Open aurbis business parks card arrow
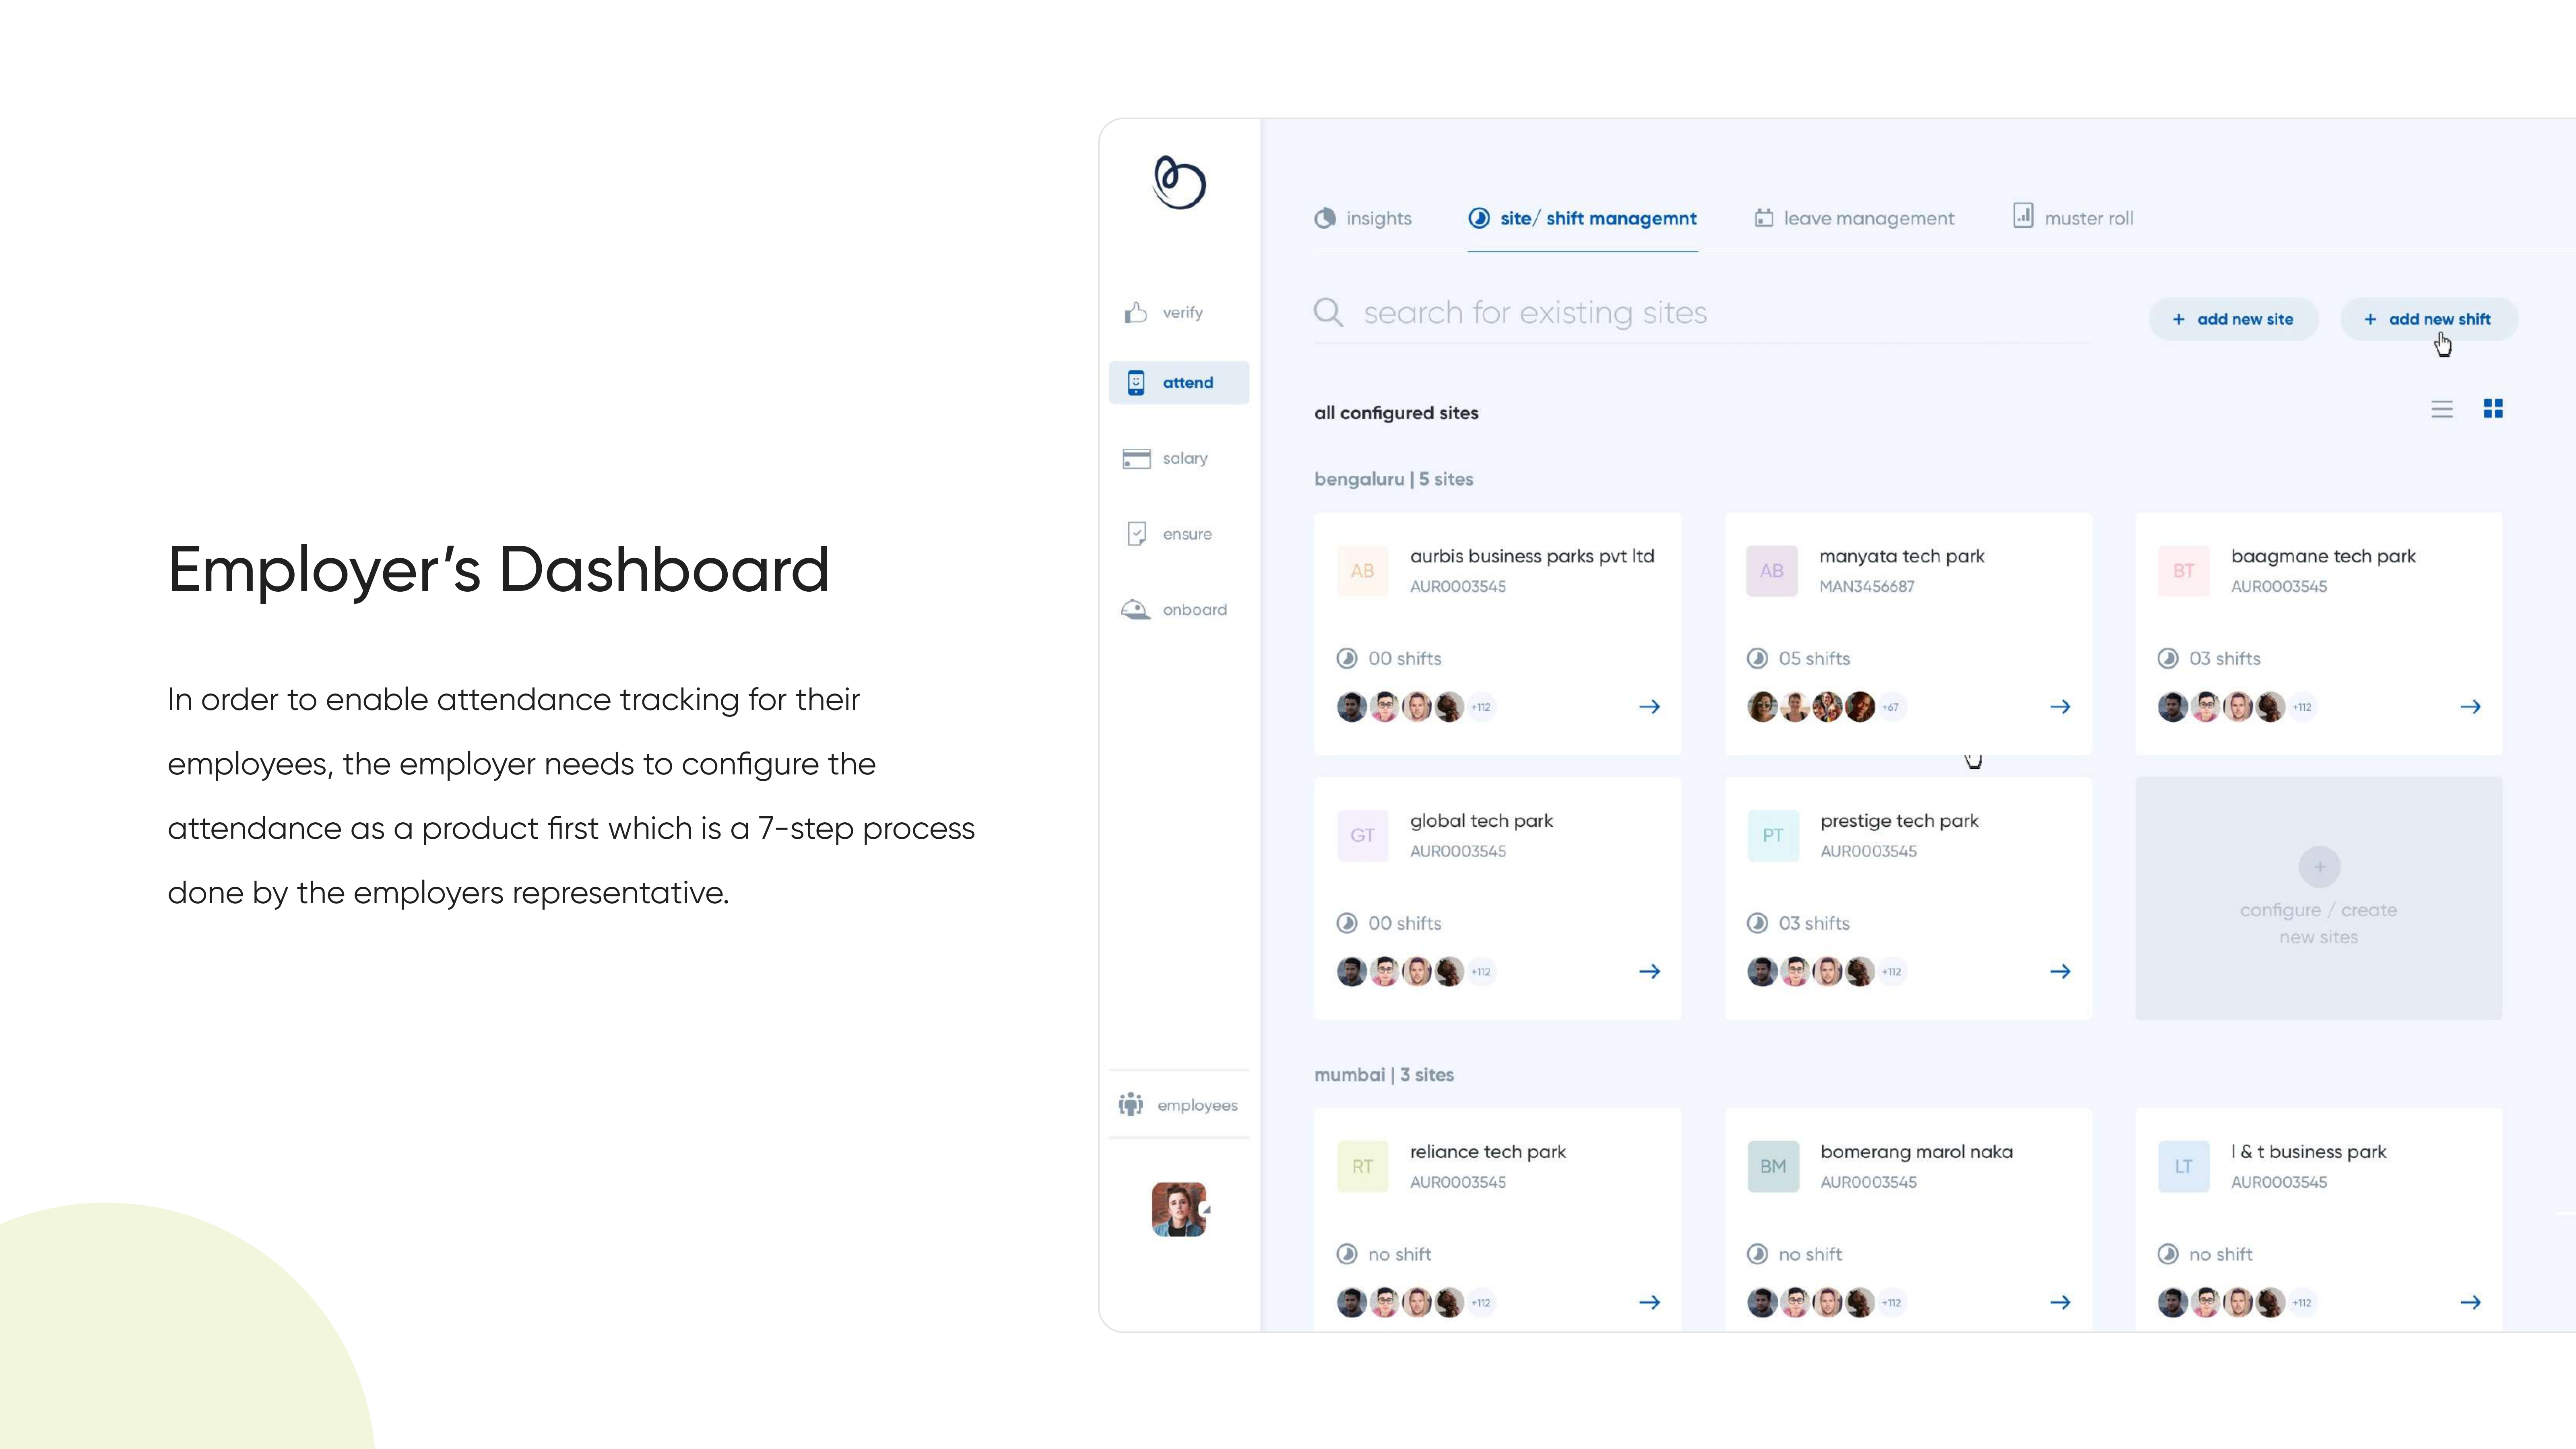The width and height of the screenshot is (2576, 1449). (x=1650, y=707)
